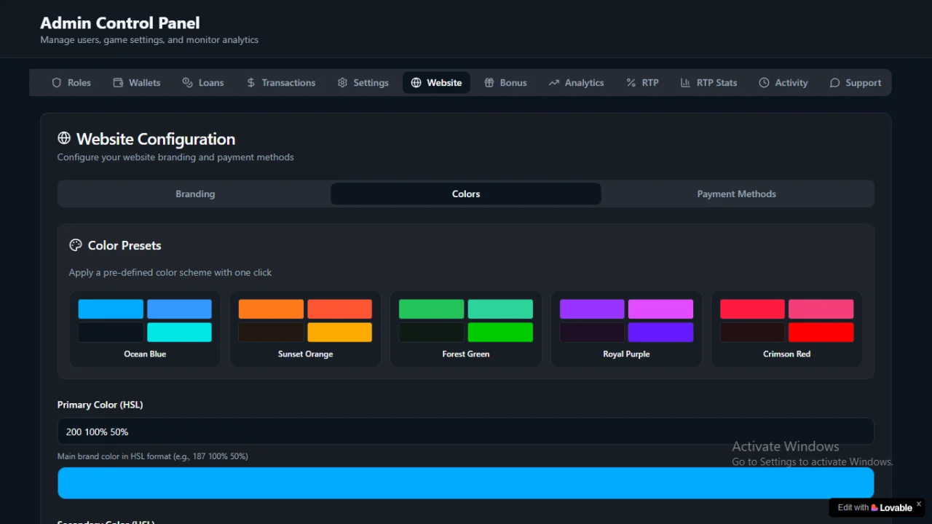Click the Primary Color HSL input field
The height and width of the screenshot is (524, 932).
pos(466,432)
